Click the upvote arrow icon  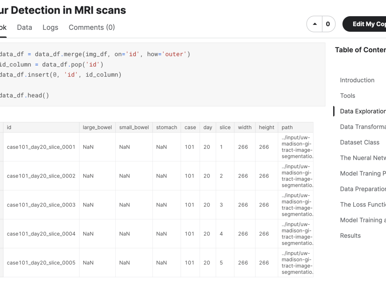[314, 24]
